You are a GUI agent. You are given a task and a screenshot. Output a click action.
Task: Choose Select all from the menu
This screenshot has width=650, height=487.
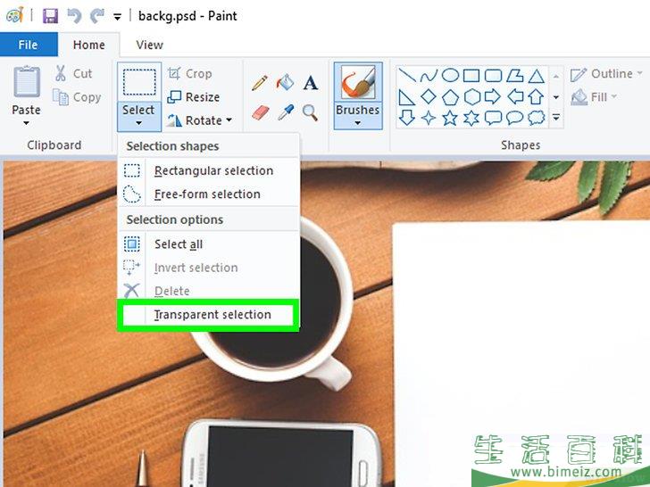(x=209, y=243)
